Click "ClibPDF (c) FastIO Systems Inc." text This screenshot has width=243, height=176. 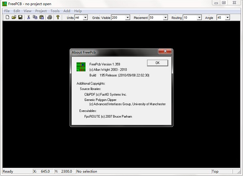click(105, 94)
